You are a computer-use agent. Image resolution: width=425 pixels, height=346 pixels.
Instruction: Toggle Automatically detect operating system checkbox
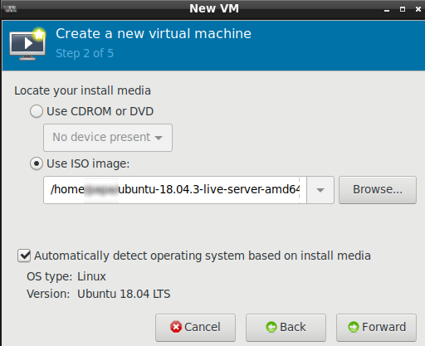[x=24, y=256]
